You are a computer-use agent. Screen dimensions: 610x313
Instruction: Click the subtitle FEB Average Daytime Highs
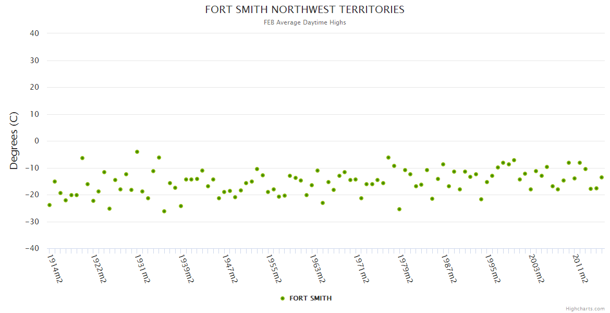[304, 22]
